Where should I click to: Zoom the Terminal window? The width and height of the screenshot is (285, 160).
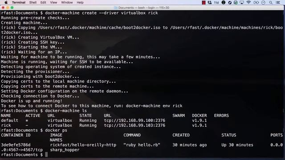(12, 8)
